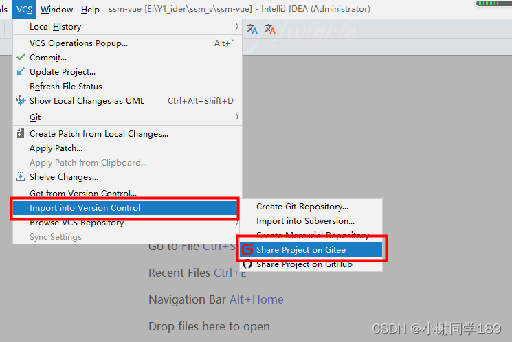Image resolution: width=512 pixels, height=342 pixels.
Task: Choose Shelve Changes... entry text
Action: [x=64, y=177]
